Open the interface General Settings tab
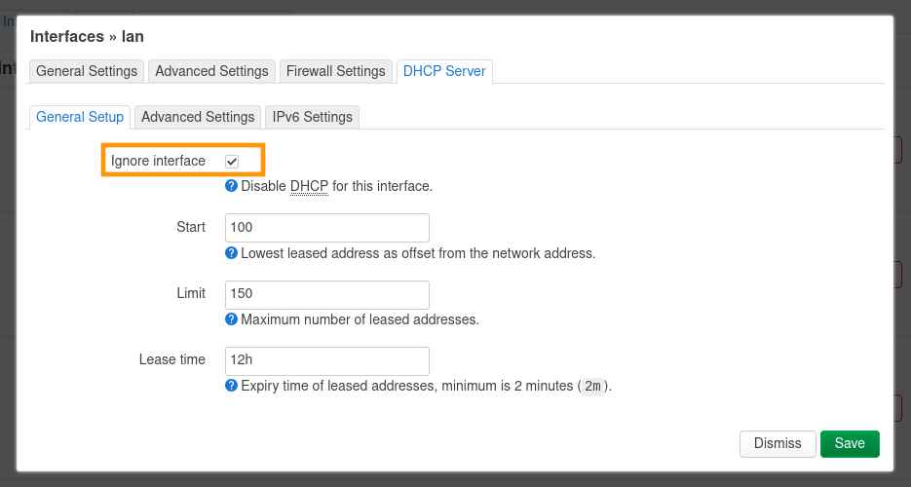 (87, 71)
